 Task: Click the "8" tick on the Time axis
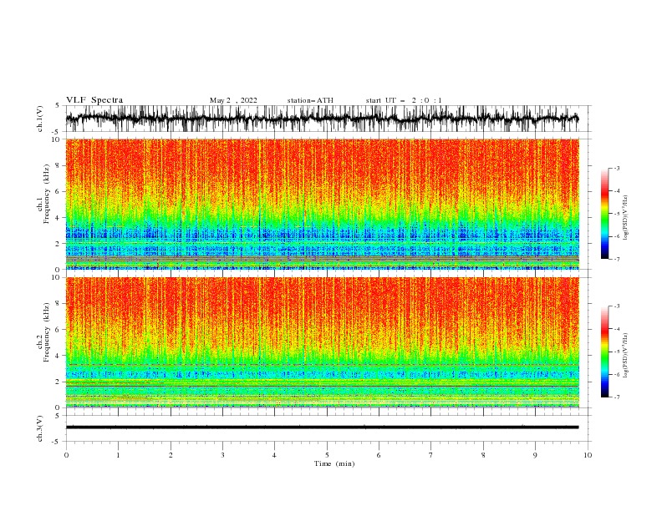coord(483,455)
